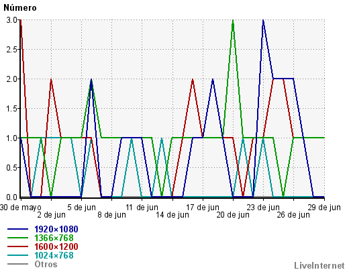Image resolution: width=349 pixels, height=272 pixels.
Task: Click the 1024×768 legend label
Action: pyautogui.click(x=54, y=255)
